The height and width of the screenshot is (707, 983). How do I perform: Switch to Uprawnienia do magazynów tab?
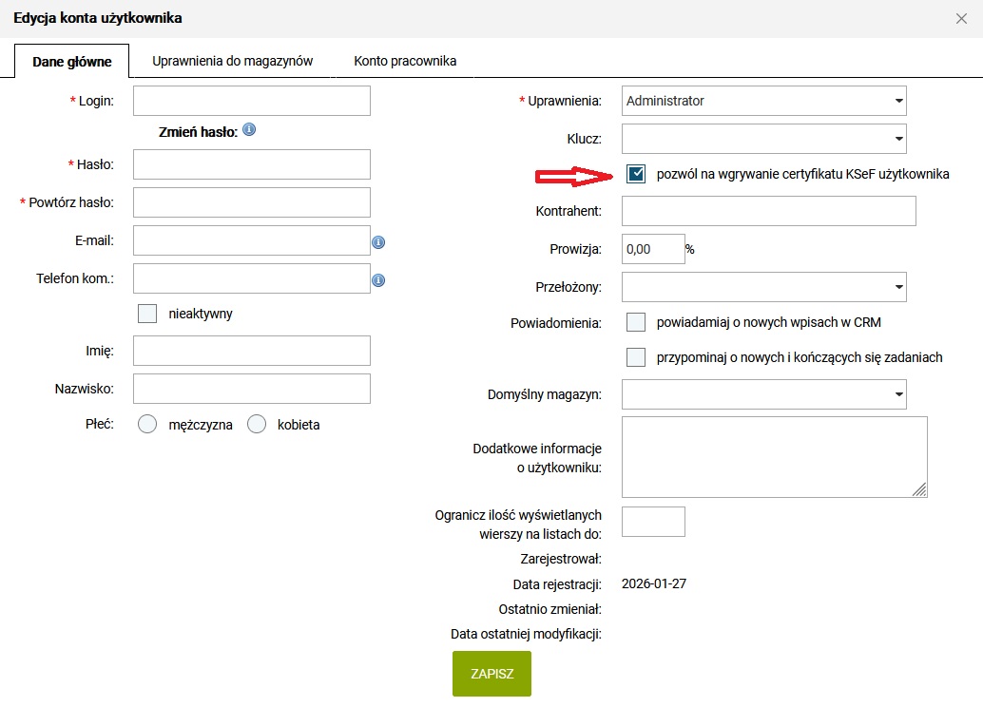[232, 61]
